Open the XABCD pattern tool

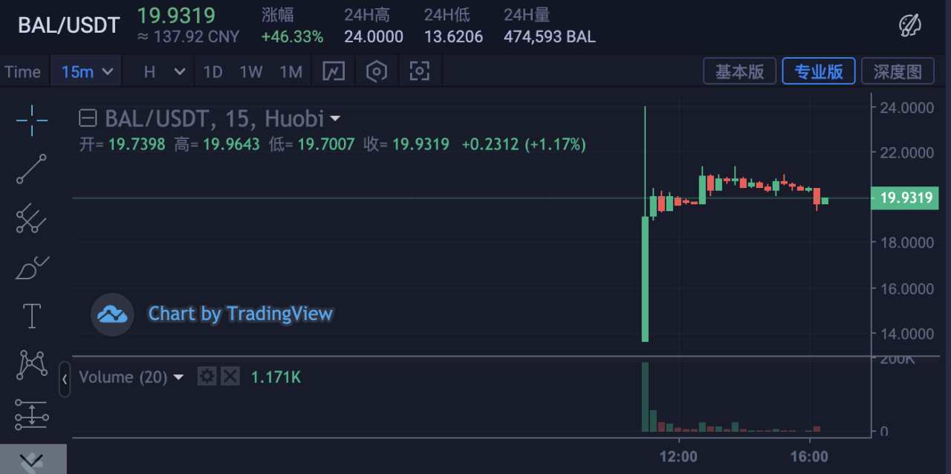click(x=31, y=364)
